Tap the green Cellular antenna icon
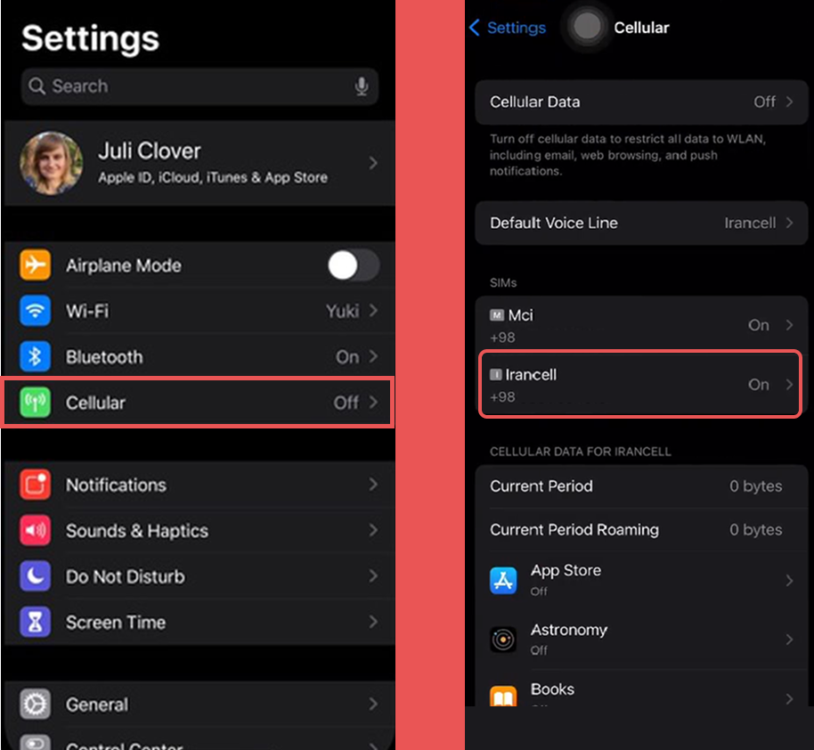The width and height of the screenshot is (814, 750). point(36,403)
